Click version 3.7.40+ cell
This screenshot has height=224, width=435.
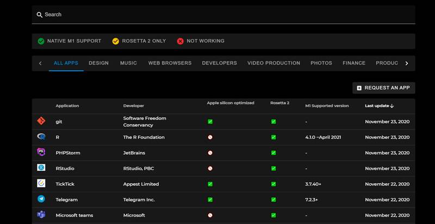[313, 184]
